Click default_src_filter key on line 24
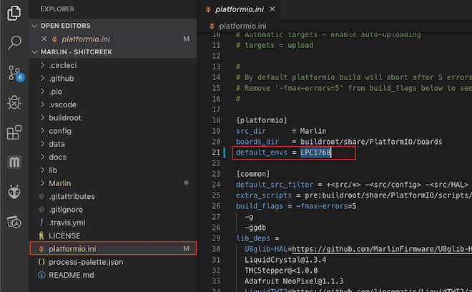Screen dimensions: 472x292 coord(275,185)
